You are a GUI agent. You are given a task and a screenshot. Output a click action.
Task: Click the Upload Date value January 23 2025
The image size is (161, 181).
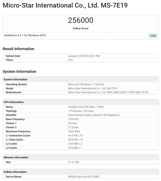84,56
